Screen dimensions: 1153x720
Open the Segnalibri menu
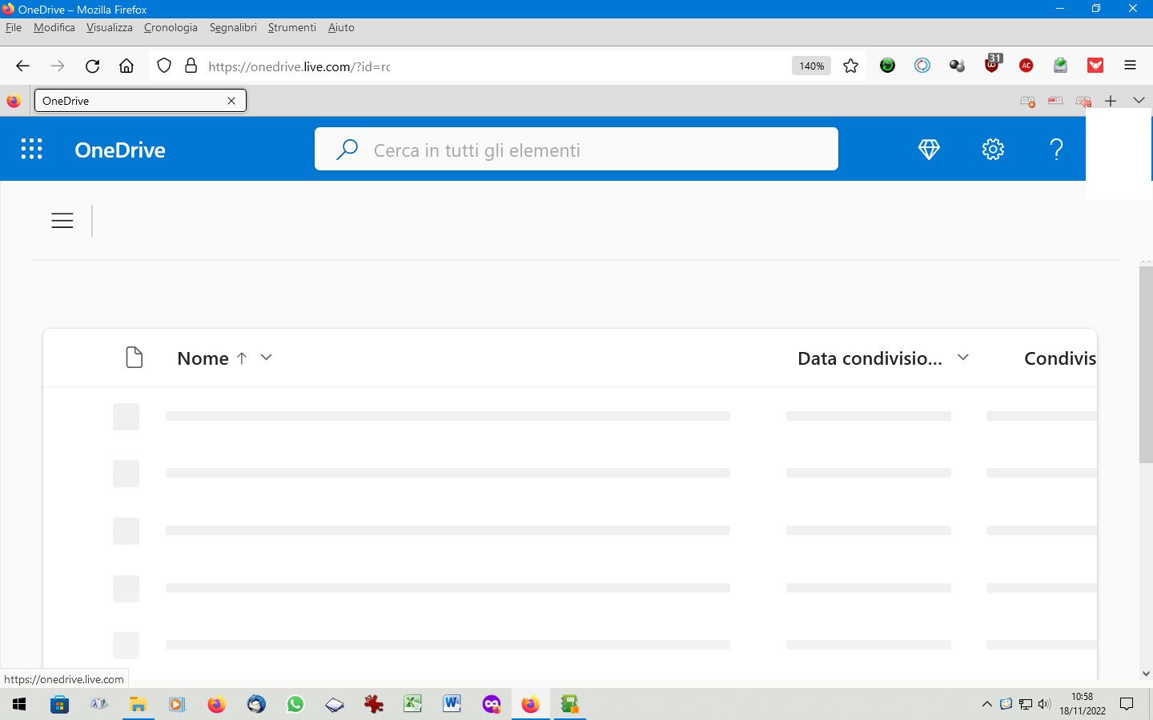point(233,27)
